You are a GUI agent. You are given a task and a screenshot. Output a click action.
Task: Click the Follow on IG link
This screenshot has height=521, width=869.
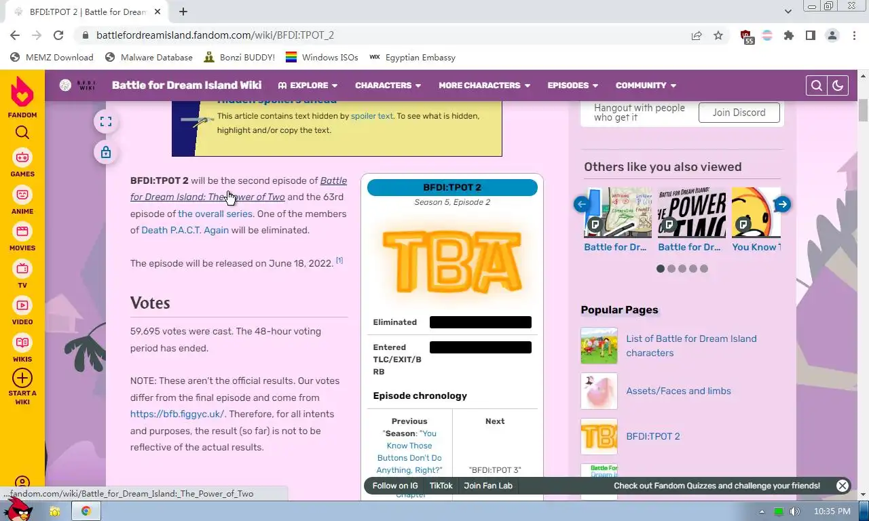(395, 486)
